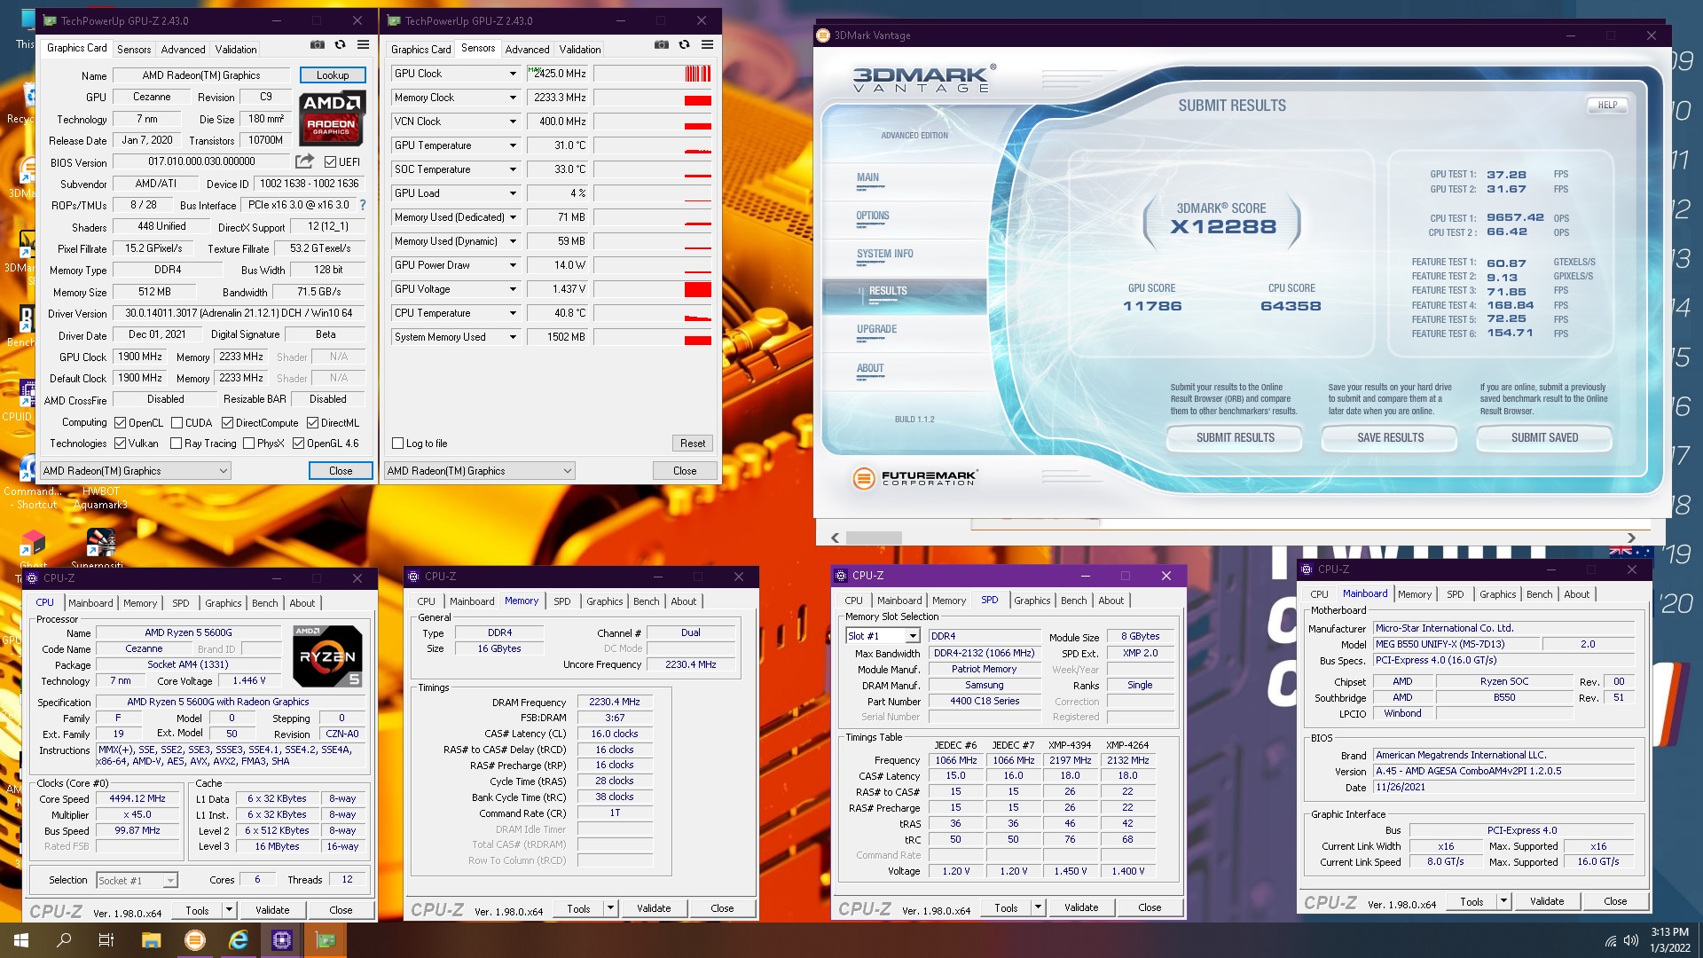Click GPU Clock red sensor graph

pos(653,74)
